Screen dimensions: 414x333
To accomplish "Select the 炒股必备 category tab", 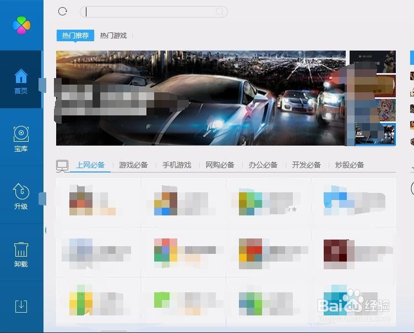I will coord(350,165).
